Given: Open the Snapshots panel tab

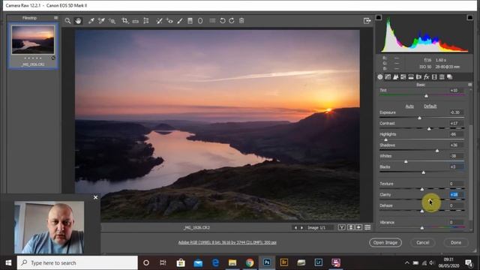Looking at the screenshot, I should tap(450, 77).
